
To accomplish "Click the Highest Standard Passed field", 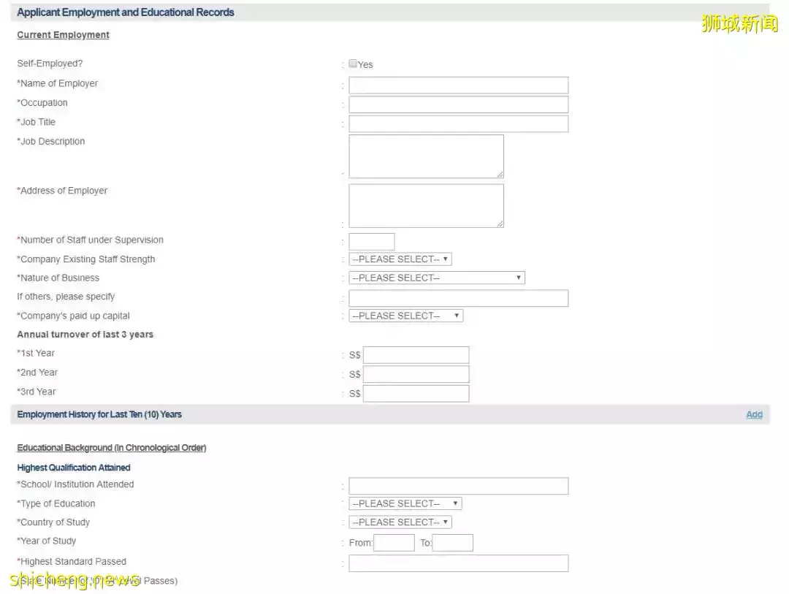I will [x=458, y=563].
